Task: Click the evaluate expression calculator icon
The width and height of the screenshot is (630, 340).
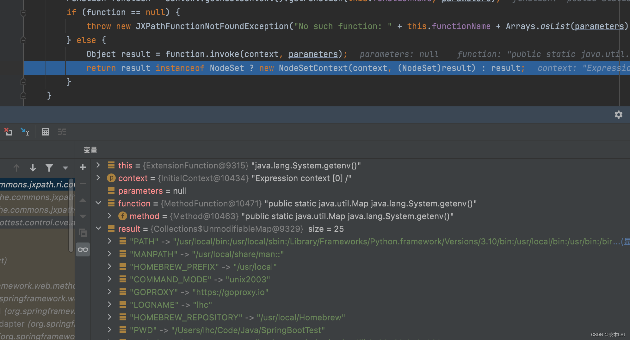Action: click(45, 132)
